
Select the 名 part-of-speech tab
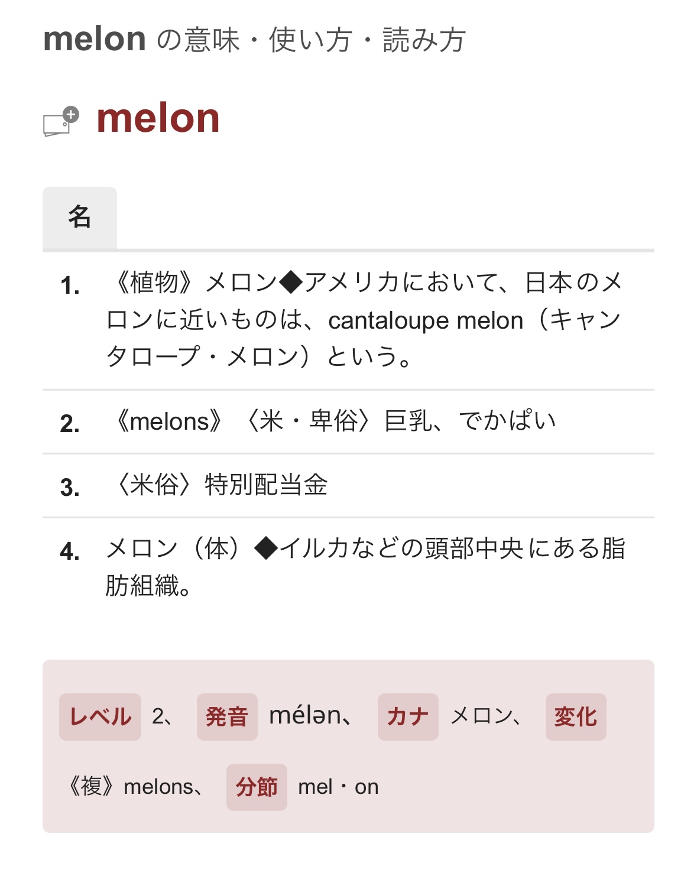click(x=80, y=217)
